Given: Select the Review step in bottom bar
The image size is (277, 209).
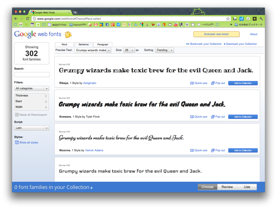Looking at the screenshot, I should coord(227,187).
